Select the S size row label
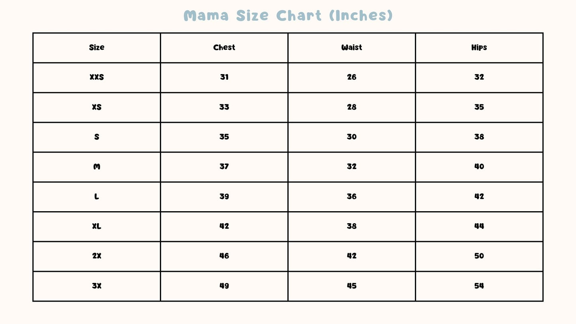 tap(96, 137)
